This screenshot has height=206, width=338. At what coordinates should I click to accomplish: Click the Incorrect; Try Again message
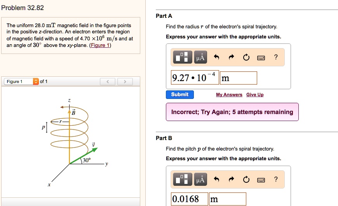tap(232, 112)
